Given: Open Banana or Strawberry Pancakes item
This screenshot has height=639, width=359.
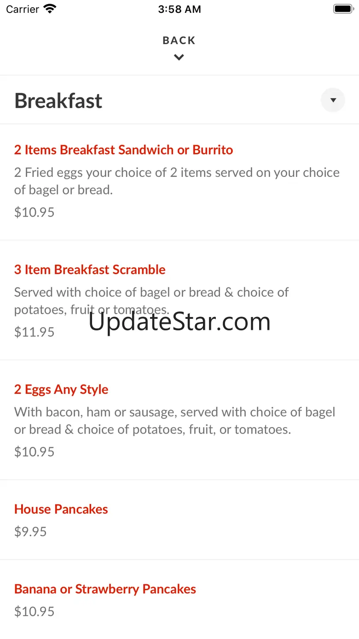Looking at the screenshot, I should pos(105,589).
